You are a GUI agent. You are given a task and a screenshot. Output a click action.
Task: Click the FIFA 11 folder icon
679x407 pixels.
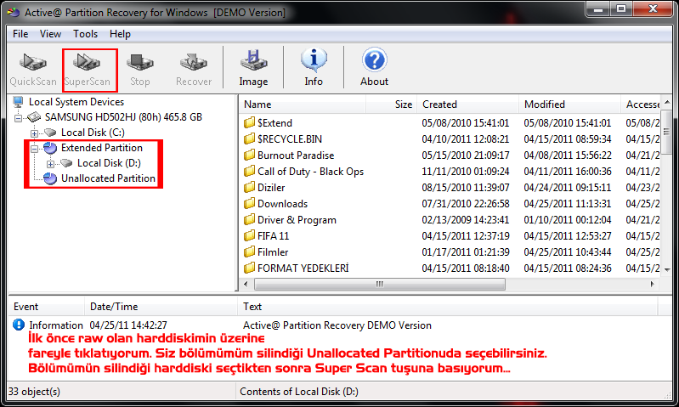tap(249, 235)
